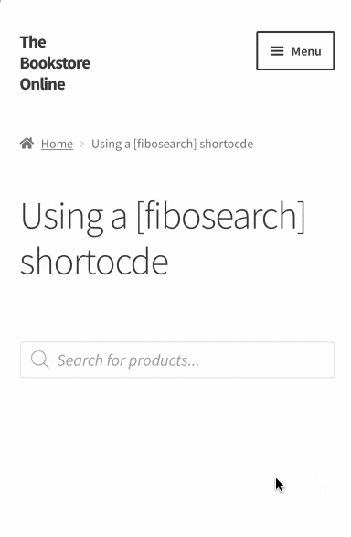Click the breadcrumb chevron separator after Home

click(x=82, y=144)
